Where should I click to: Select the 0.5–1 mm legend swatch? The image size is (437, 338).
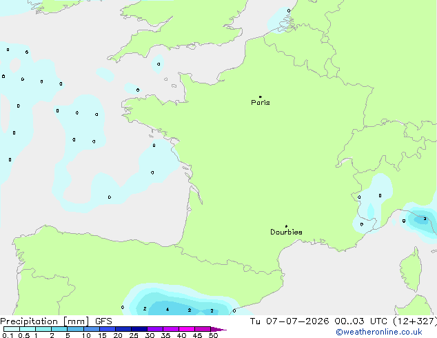tap(28, 329)
